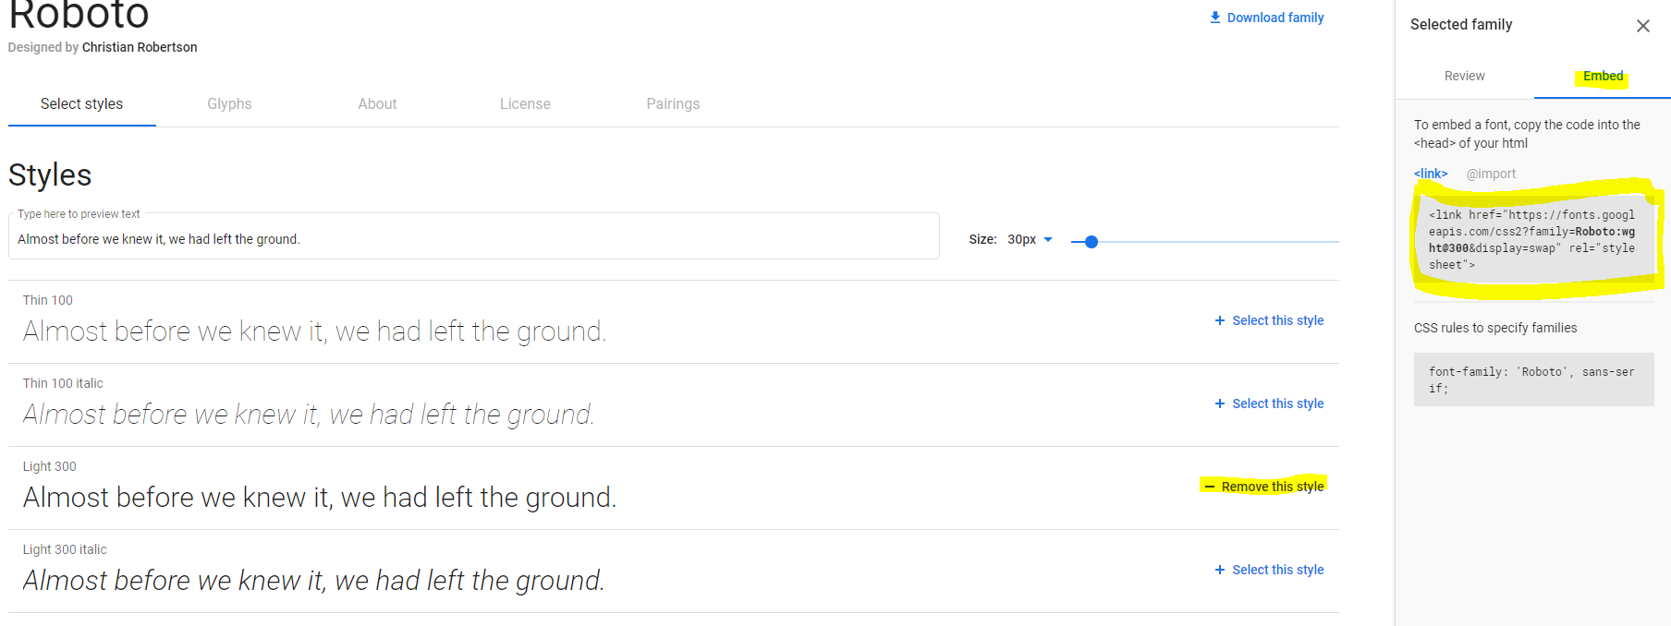Click designer name Christian Robertson
1671x626 pixels.
140,47
